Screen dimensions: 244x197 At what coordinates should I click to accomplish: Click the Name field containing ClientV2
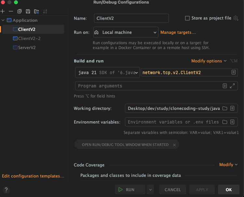pos(131,18)
